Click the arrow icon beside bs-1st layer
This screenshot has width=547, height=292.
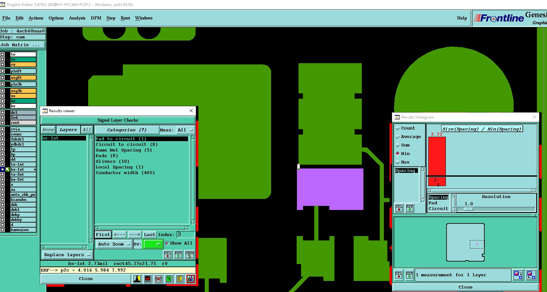pos(8,169)
